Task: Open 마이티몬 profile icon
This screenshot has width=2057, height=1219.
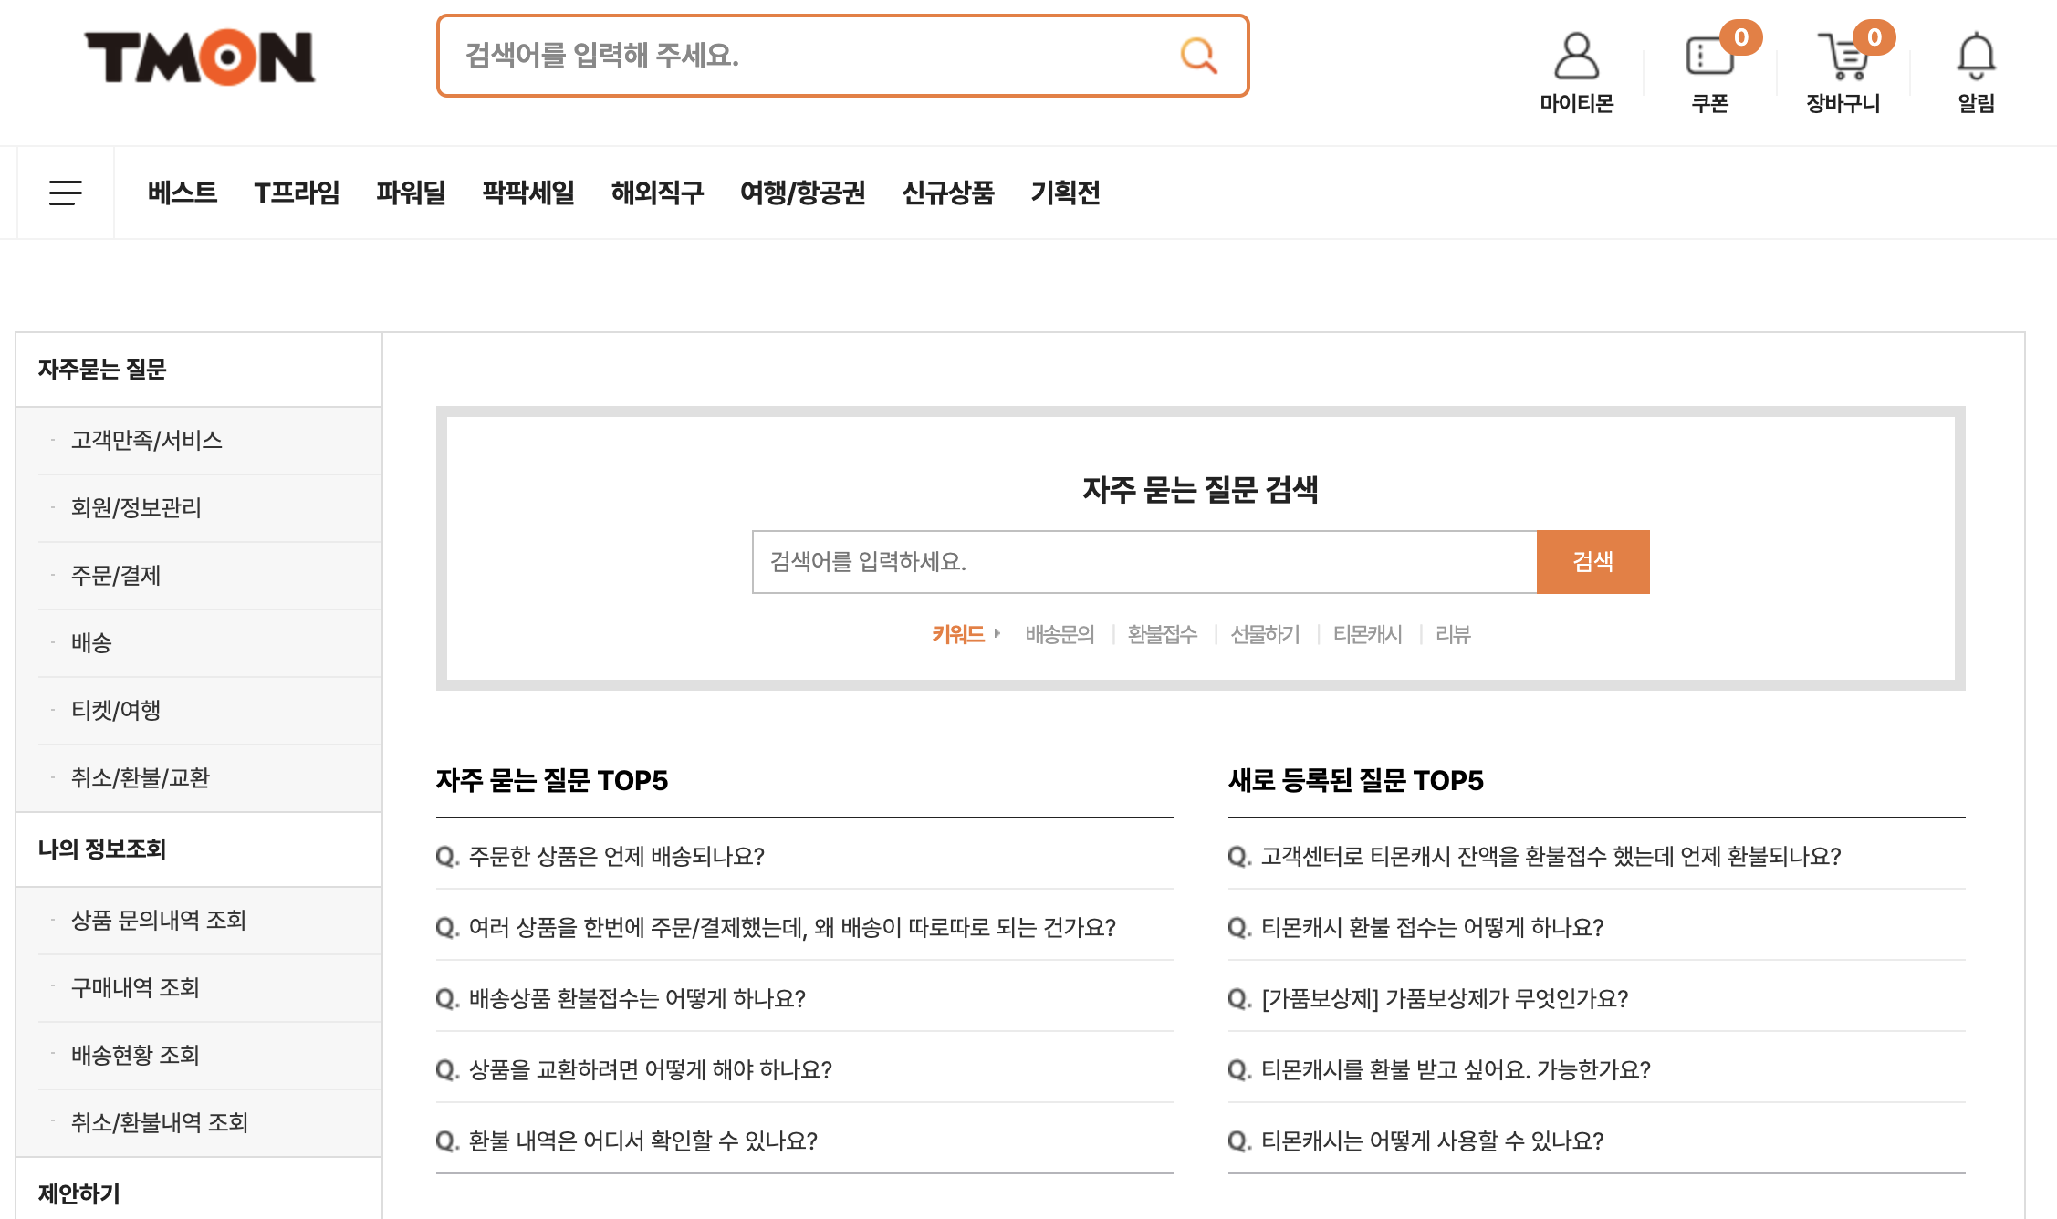Action: (1576, 57)
